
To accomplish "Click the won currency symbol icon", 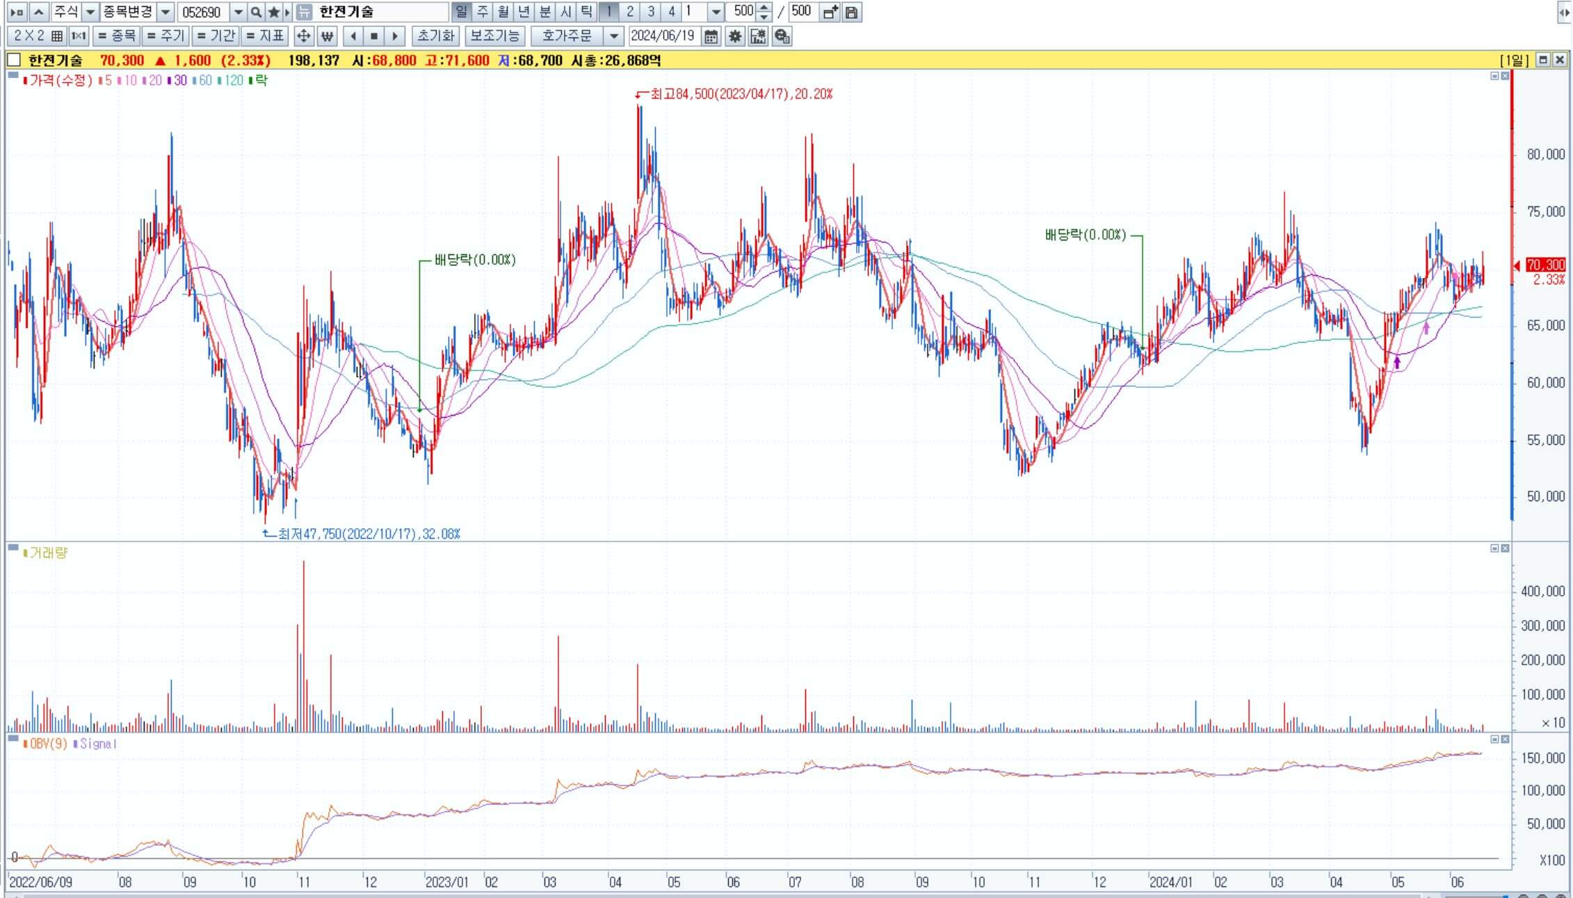I will tap(327, 36).
